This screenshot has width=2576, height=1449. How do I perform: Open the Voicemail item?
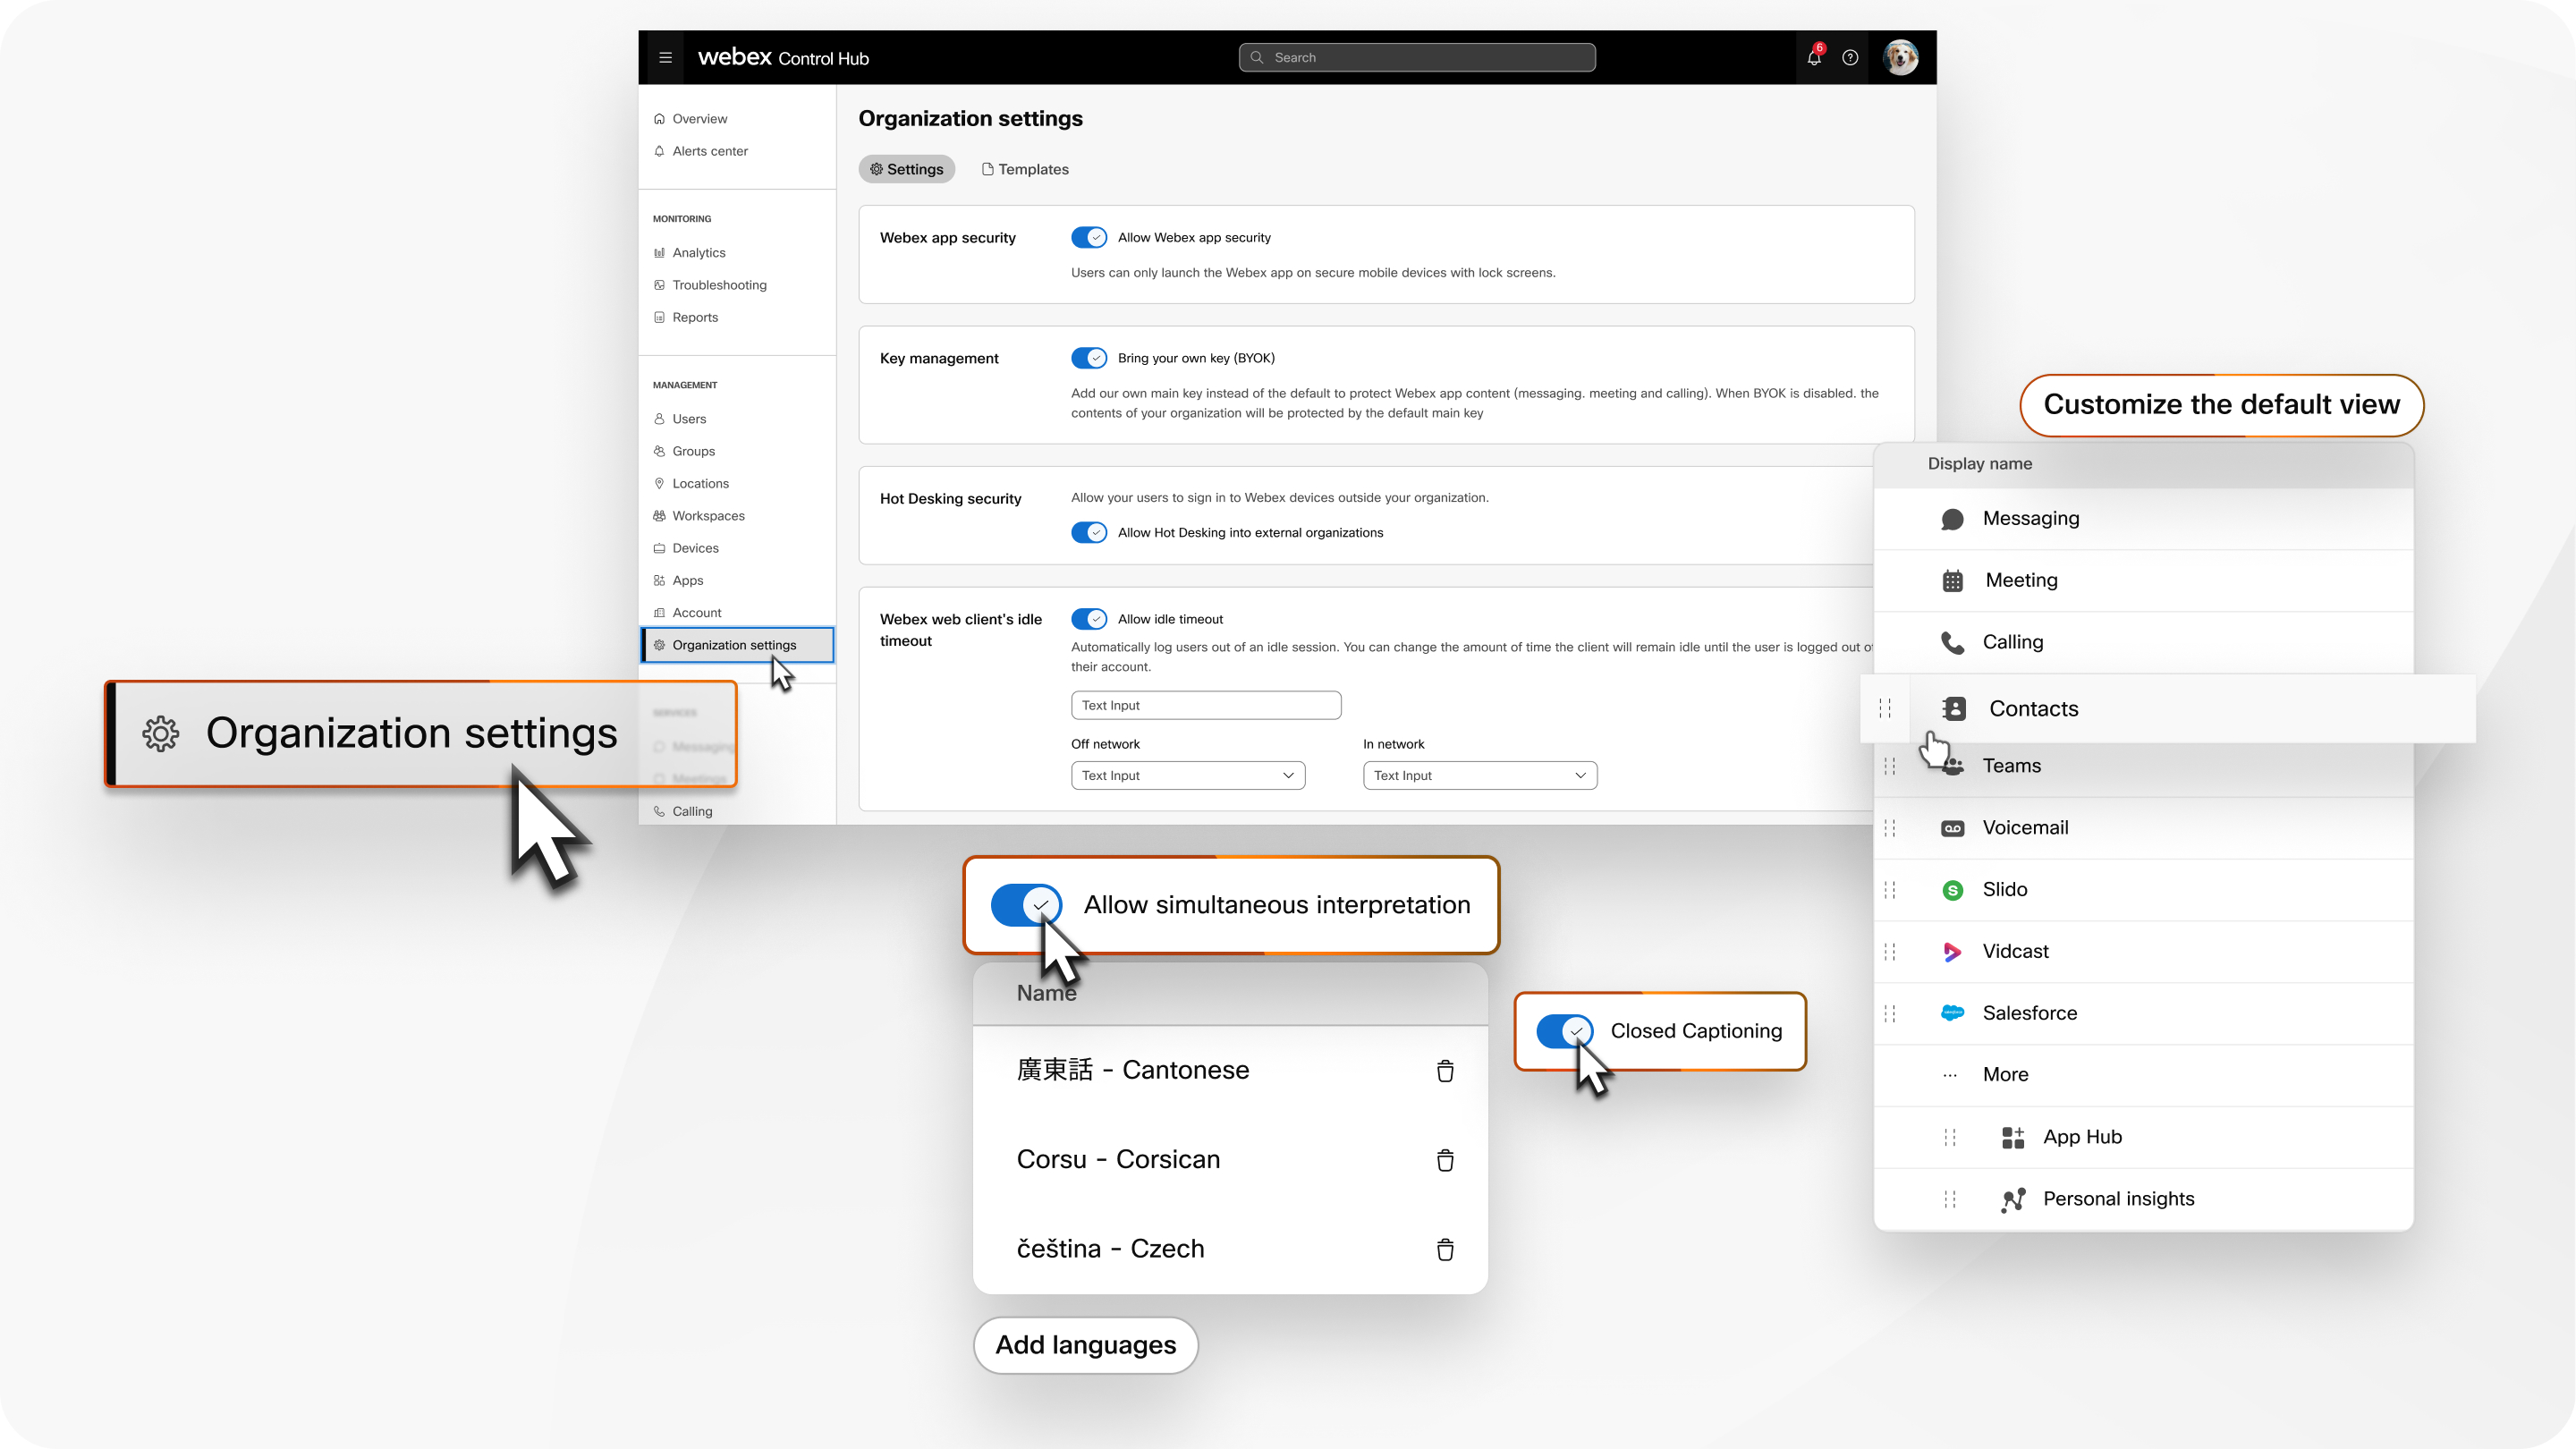click(x=2025, y=827)
